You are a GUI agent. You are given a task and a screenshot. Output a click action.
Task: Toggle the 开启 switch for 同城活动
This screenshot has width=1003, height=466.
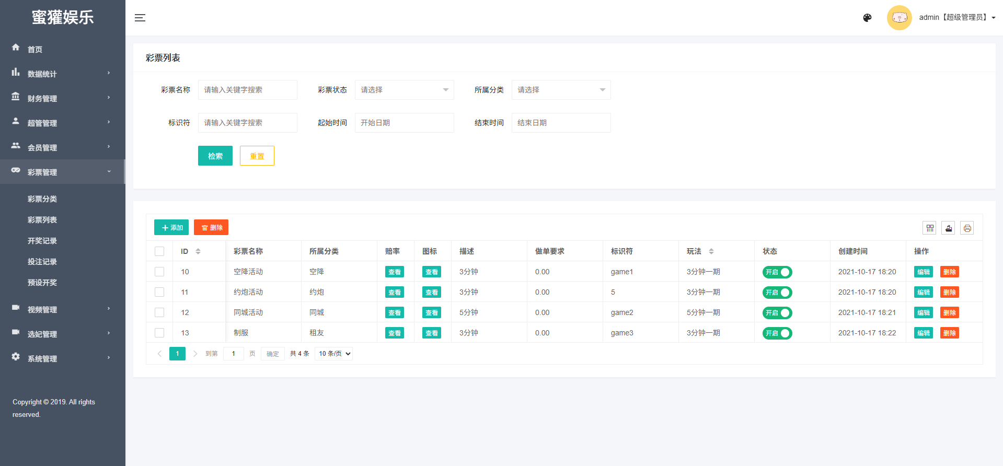(777, 313)
